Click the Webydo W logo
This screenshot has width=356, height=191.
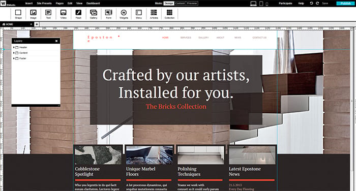click(x=3, y=3)
